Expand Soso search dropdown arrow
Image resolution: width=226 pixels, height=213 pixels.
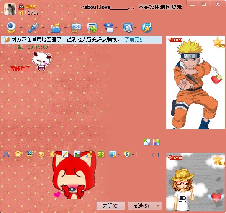(x=133, y=155)
